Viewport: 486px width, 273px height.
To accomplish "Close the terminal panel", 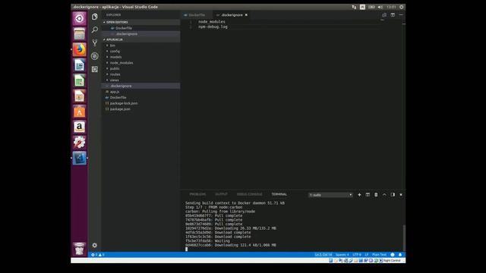I will (401, 195).
